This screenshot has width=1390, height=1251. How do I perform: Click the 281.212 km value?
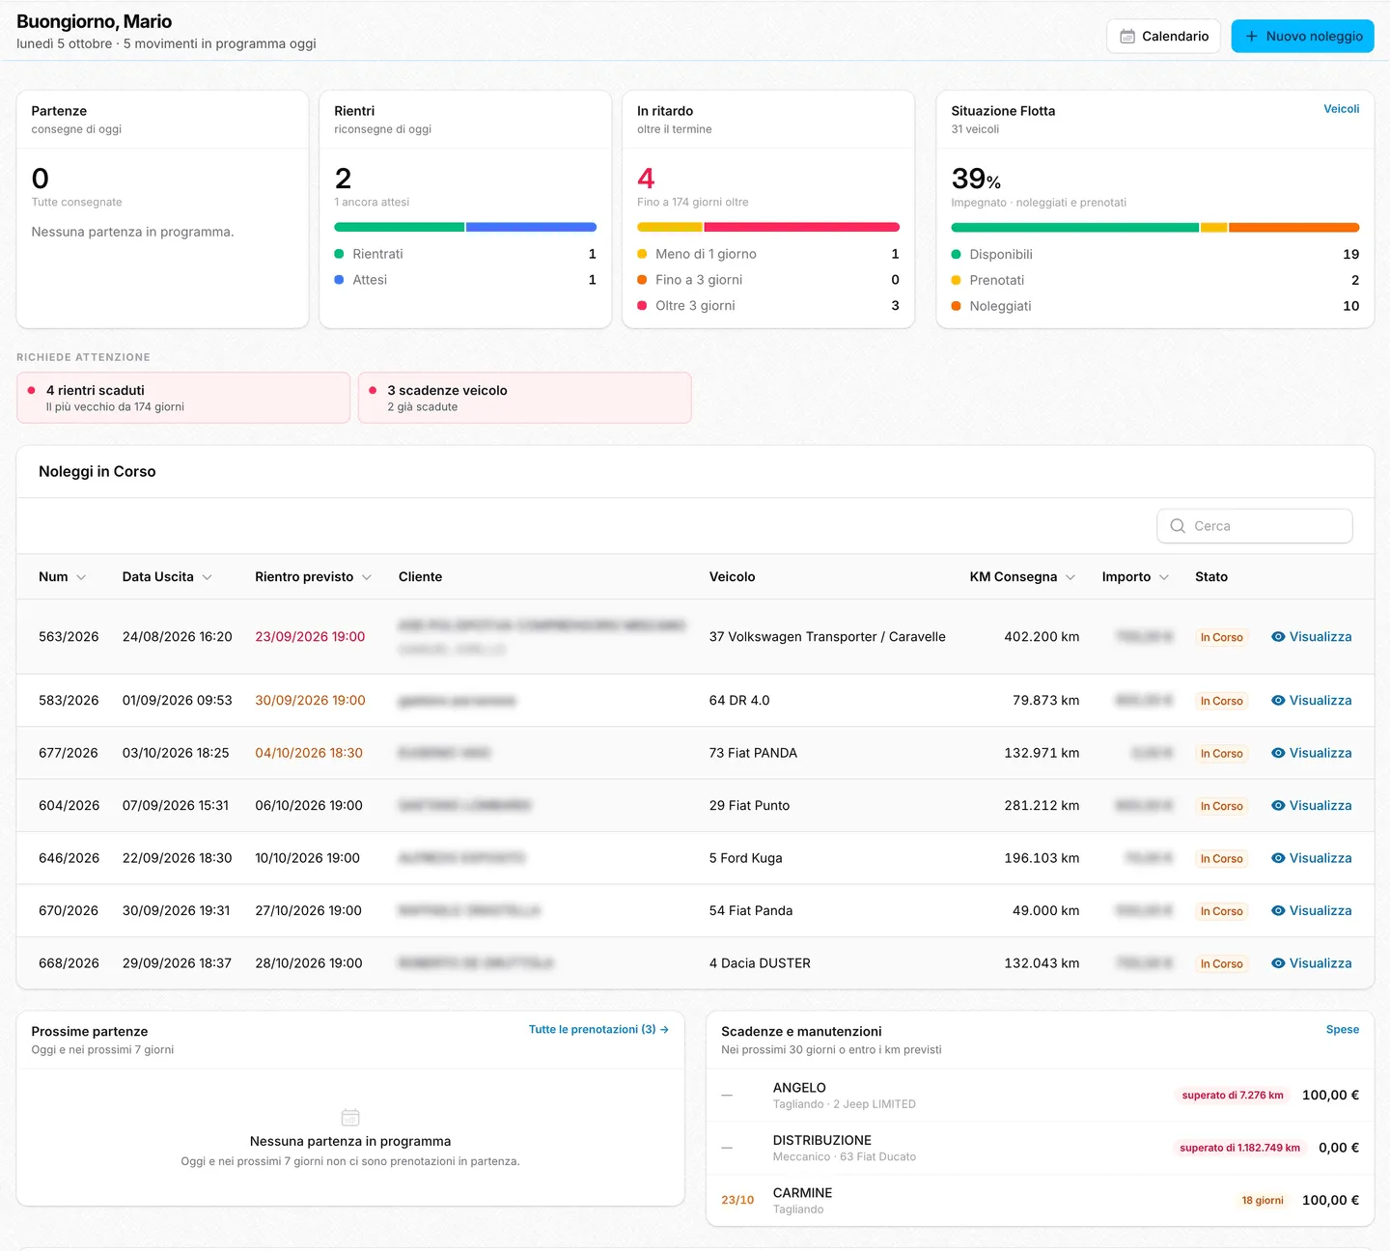pyautogui.click(x=1042, y=806)
